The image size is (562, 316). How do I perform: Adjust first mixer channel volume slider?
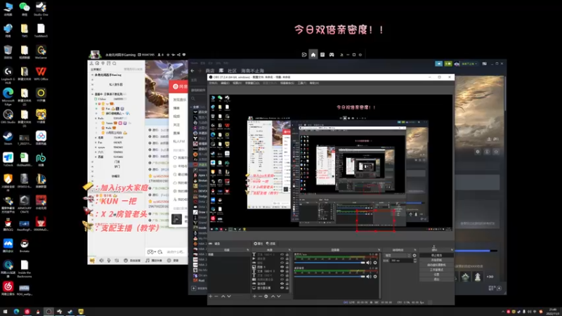[x=329, y=263]
